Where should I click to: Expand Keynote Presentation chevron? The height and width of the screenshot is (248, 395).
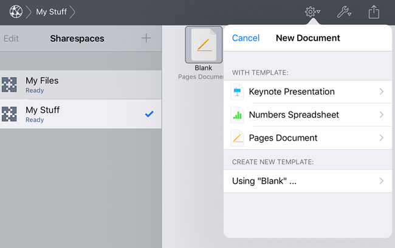click(382, 92)
